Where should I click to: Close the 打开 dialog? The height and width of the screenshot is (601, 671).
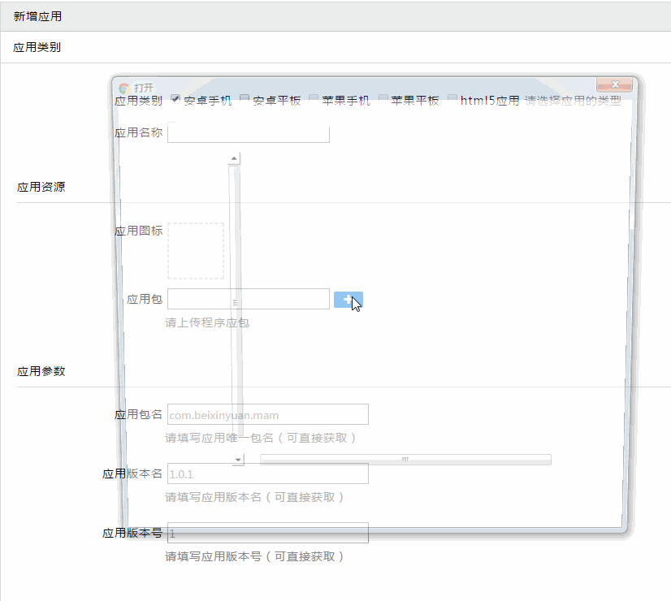click(x=615, y=84)
